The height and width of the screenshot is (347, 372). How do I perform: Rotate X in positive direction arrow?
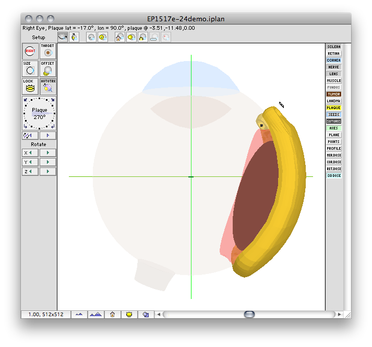48,152
